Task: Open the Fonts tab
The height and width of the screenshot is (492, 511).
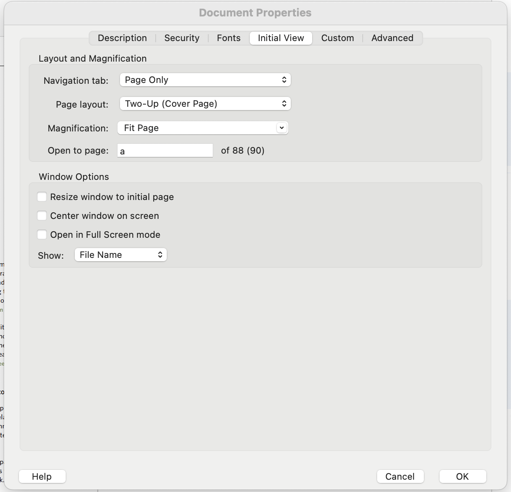Action: click(x=229, y=38)
